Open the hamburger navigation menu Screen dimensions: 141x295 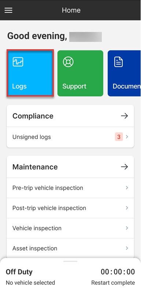pos(8,10)
